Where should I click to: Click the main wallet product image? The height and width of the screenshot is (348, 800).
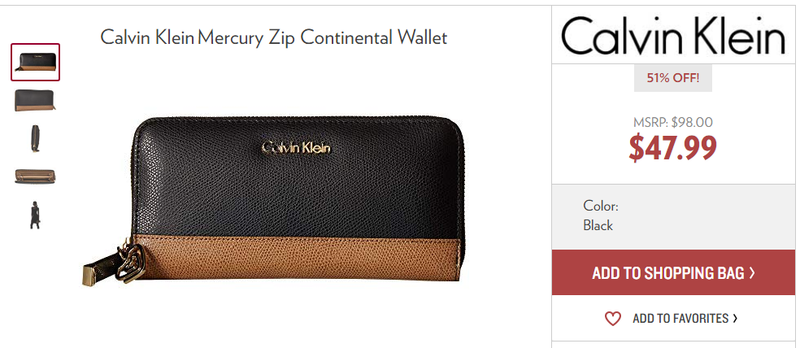[x=274, y=200]
